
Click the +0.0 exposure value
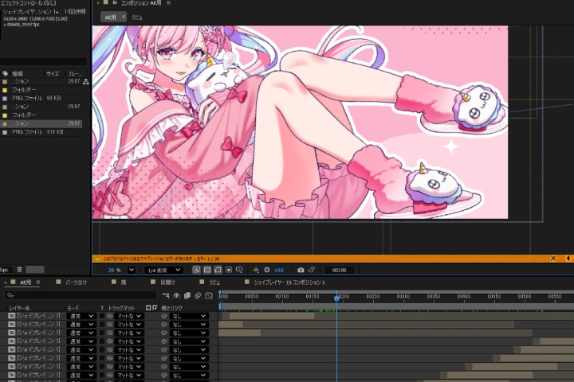click(x=278, y=270)
